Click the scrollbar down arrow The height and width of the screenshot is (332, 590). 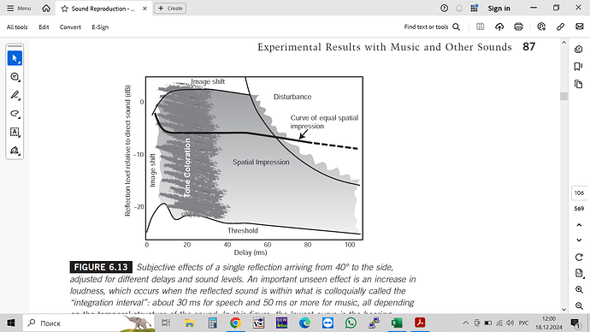click(563, 310)
